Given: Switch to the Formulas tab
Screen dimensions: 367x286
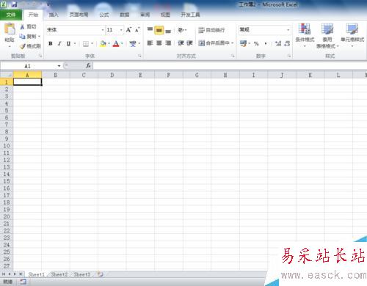Looking at the screenshot, I should 104,15.
